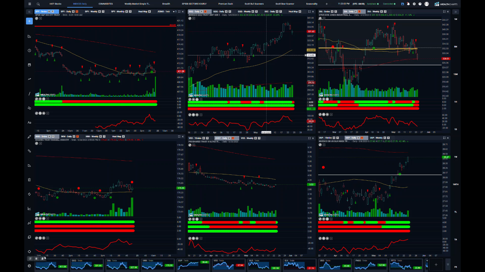The image size is (485, 272).
Task: Click the tastytrade broker connection status
Action: pos(373,4)
